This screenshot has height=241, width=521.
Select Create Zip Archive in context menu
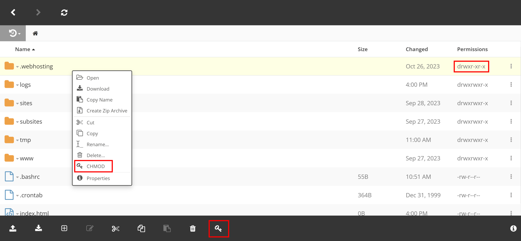click(107, 110)
